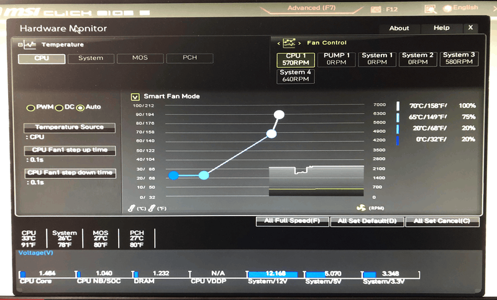497x300 pixels.
Task: Click the System/3.3V voltage bar
Action: (391, 275)
